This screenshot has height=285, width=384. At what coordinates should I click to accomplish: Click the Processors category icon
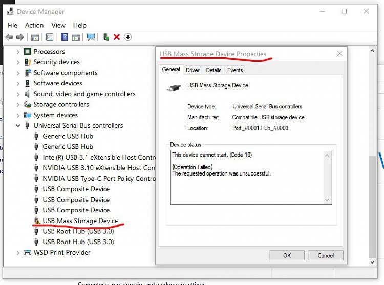click(28, 51)
